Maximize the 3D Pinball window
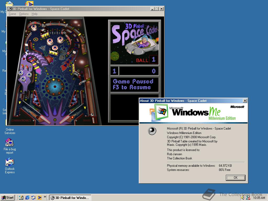This screenshot has width=268, height=201. [157, 9]
